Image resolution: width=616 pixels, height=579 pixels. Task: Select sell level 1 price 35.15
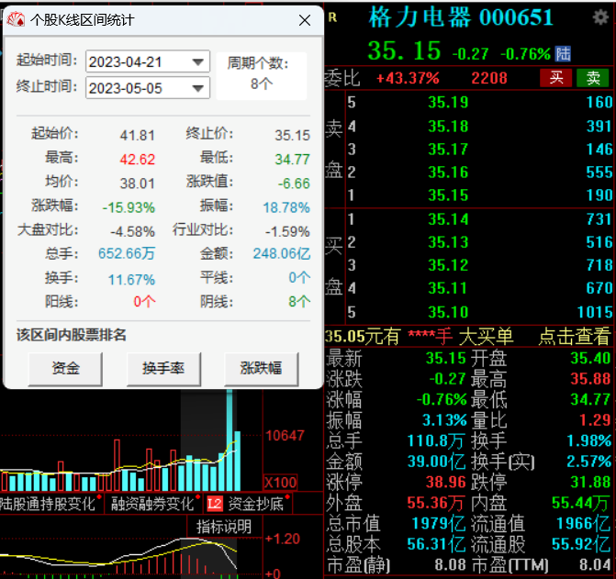click(448, 195)
